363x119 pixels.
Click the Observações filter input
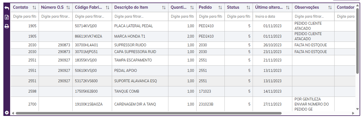point(313,17)
